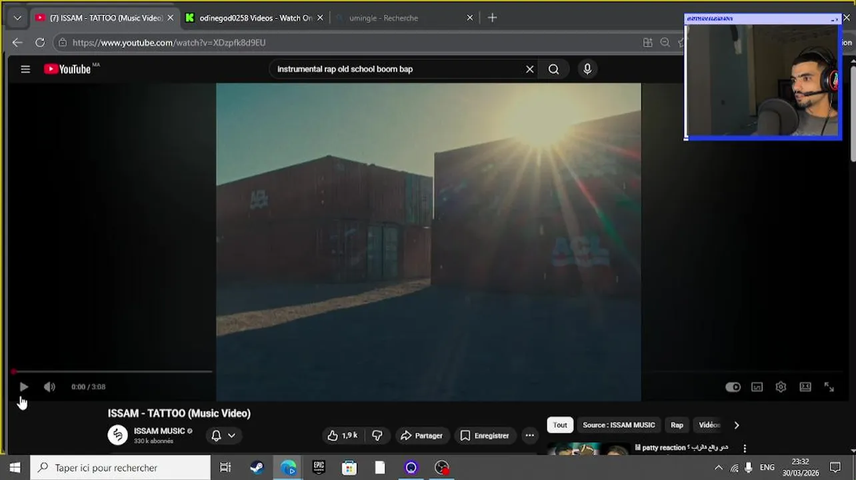This screenshot has height=480, width=856.
Task: Play the ISSAM - TATTOO video
Action: pyautogui.click(x=24, y=387)
